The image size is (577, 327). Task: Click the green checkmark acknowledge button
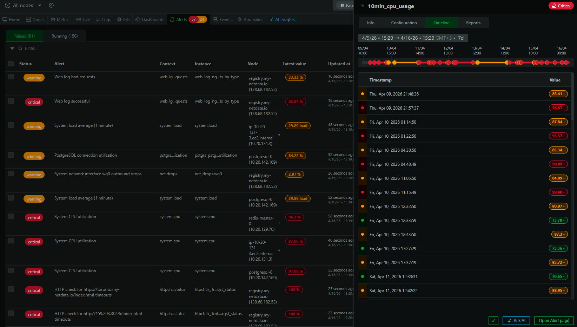pyautogui.click(x=493, y=321)
